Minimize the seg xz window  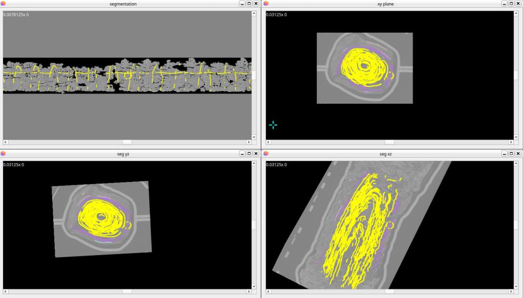coord(504,153)
